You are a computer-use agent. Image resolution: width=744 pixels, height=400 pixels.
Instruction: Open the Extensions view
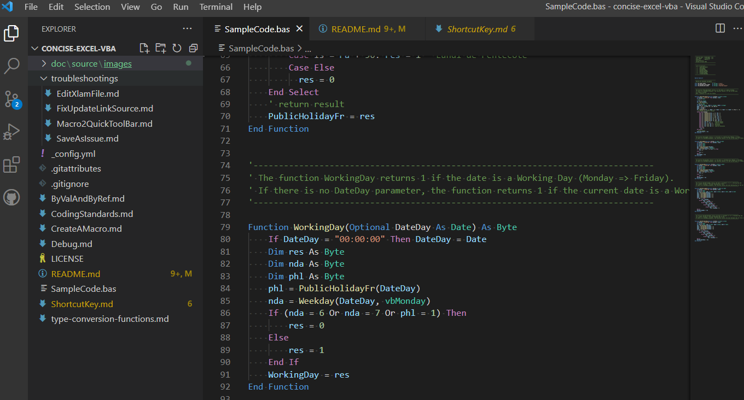coord(12,164)
